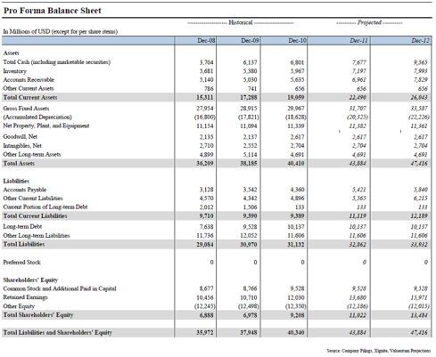Click the Total Liabilities row label
Viewport: 436px width, 357px height.
(x=24, y=244)
